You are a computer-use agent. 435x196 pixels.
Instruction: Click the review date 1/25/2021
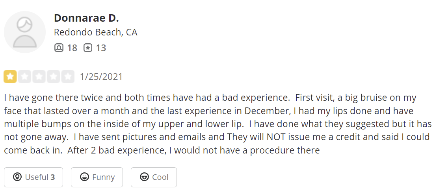101,76
